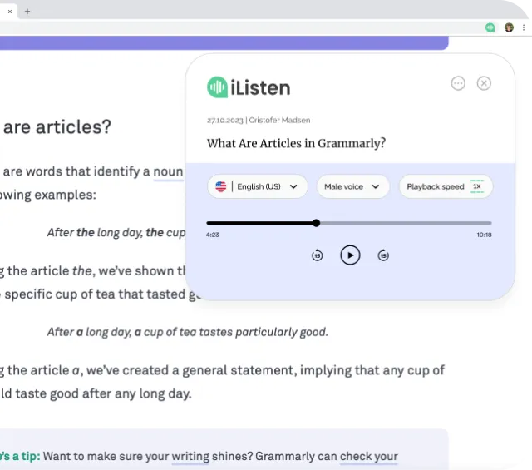Close the current browser tab
The image size is (532, 470).
(x=10, y=11)
